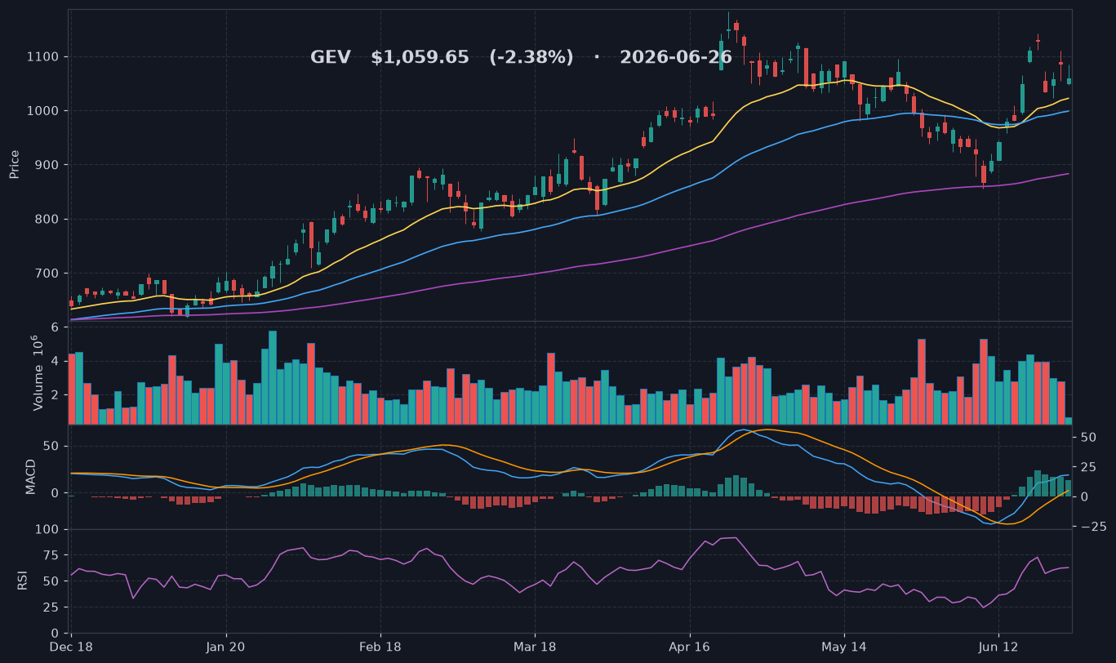Click the Volume axis label
The width and height of the screenshot is (1116, 663).
click(36, 372)
